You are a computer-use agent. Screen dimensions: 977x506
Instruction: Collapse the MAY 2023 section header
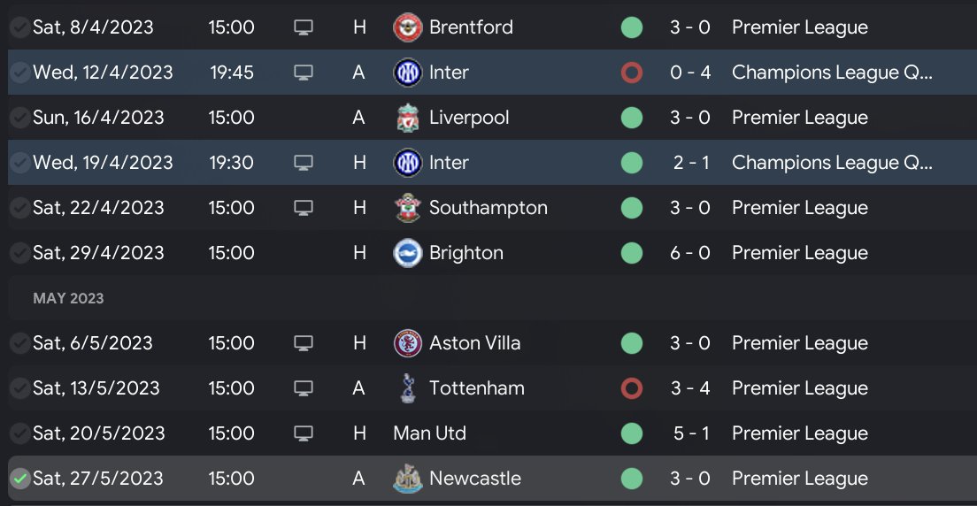(x=68, y=298)
